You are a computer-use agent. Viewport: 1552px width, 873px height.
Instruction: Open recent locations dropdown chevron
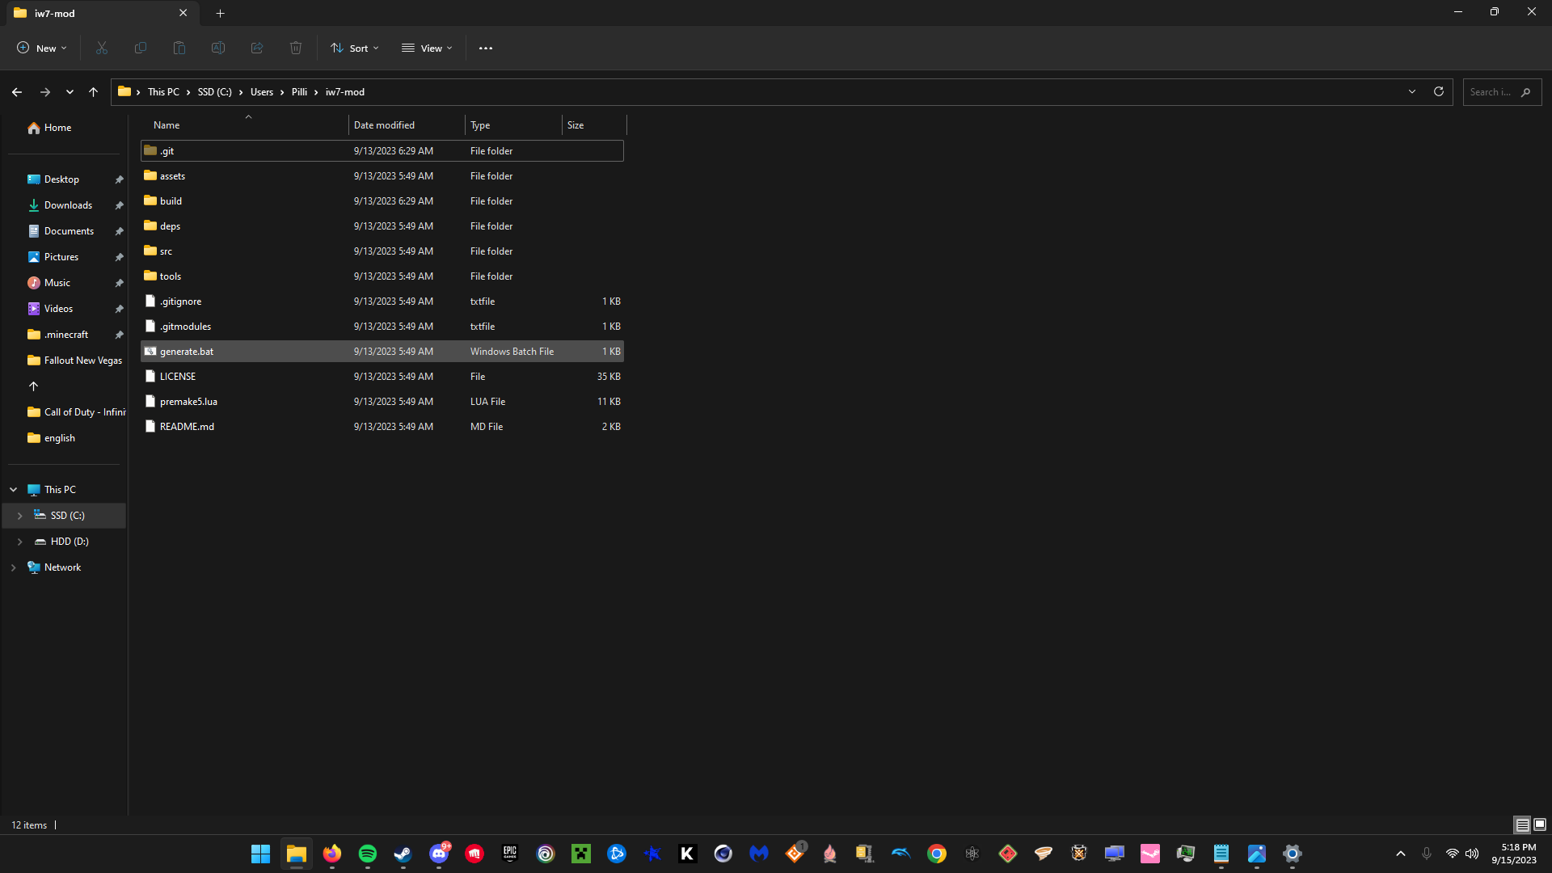point(70,92)
